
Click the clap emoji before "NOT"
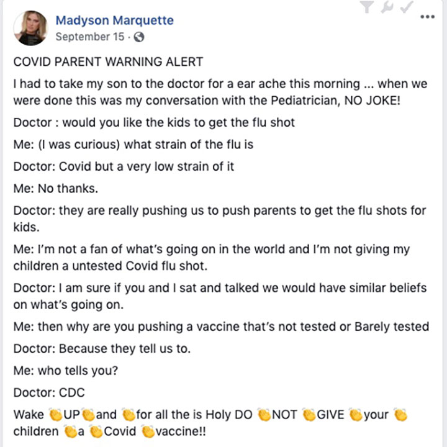coord(264,414)
